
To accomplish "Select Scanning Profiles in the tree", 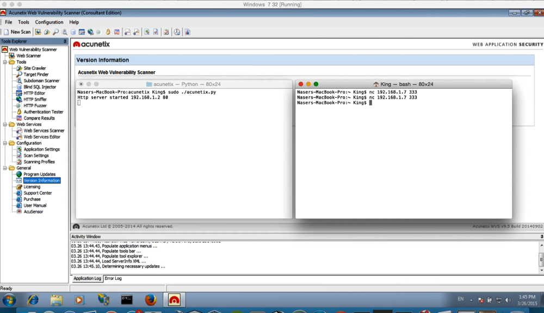I will click(39, 162).
